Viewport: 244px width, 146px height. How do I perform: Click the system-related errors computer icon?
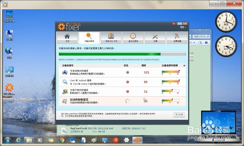65,72
